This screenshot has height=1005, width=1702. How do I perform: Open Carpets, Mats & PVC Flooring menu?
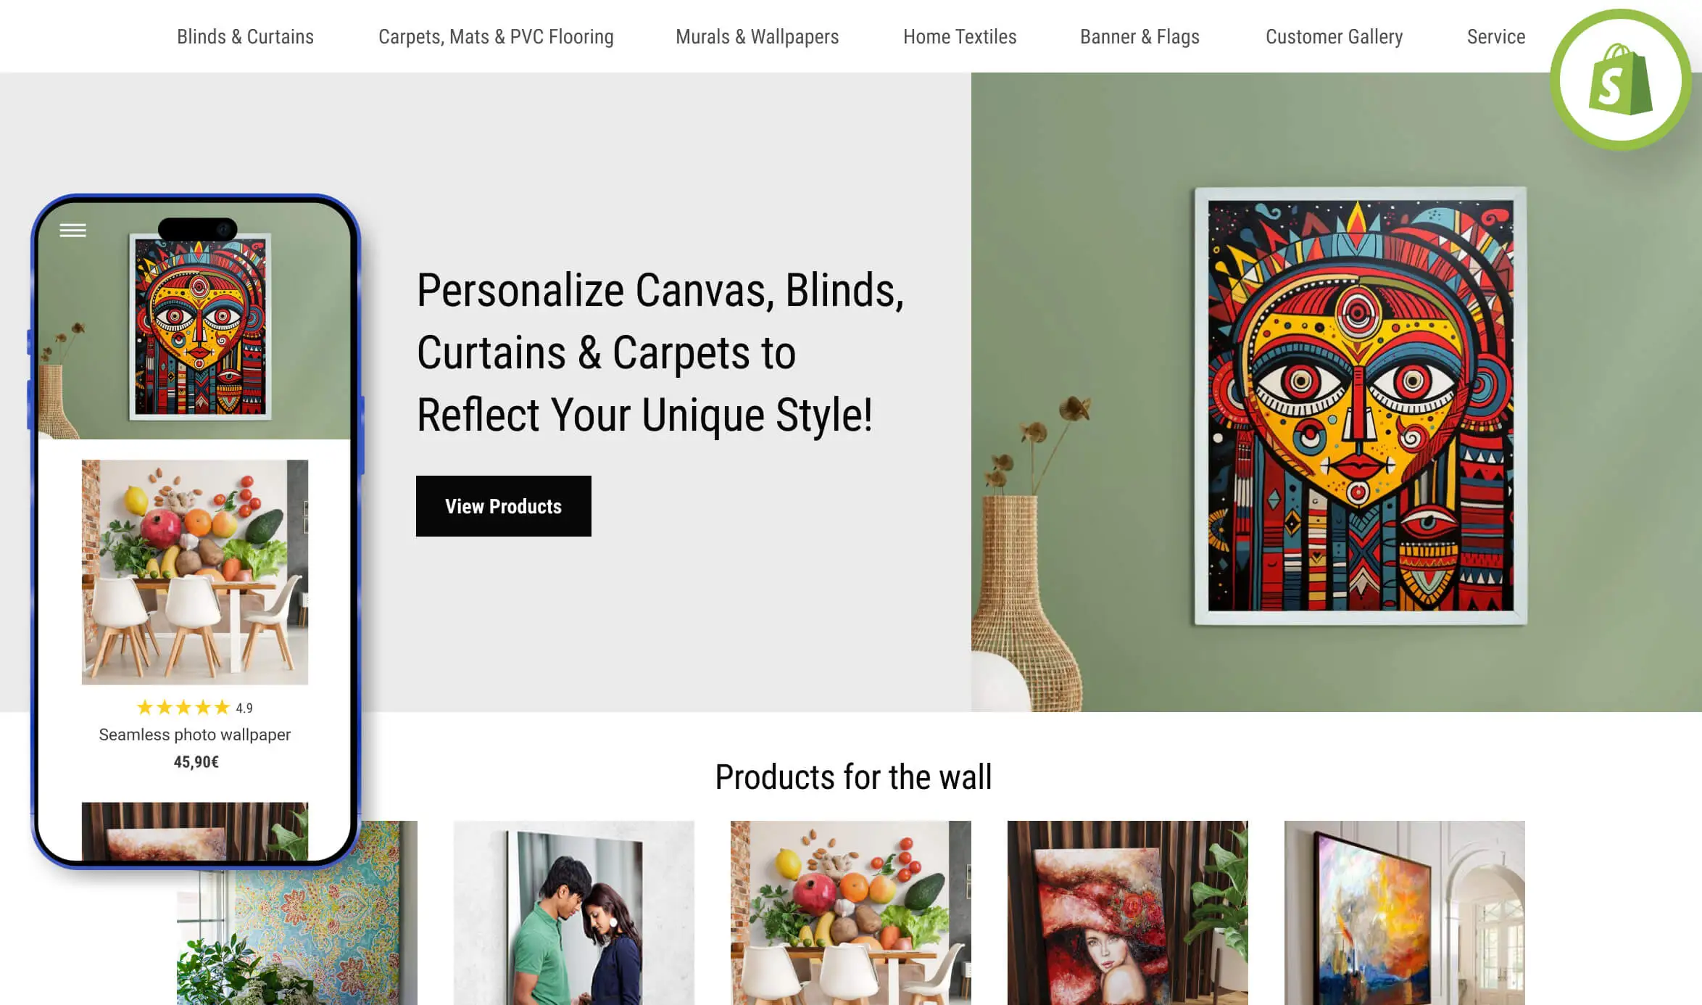[496, 36]
